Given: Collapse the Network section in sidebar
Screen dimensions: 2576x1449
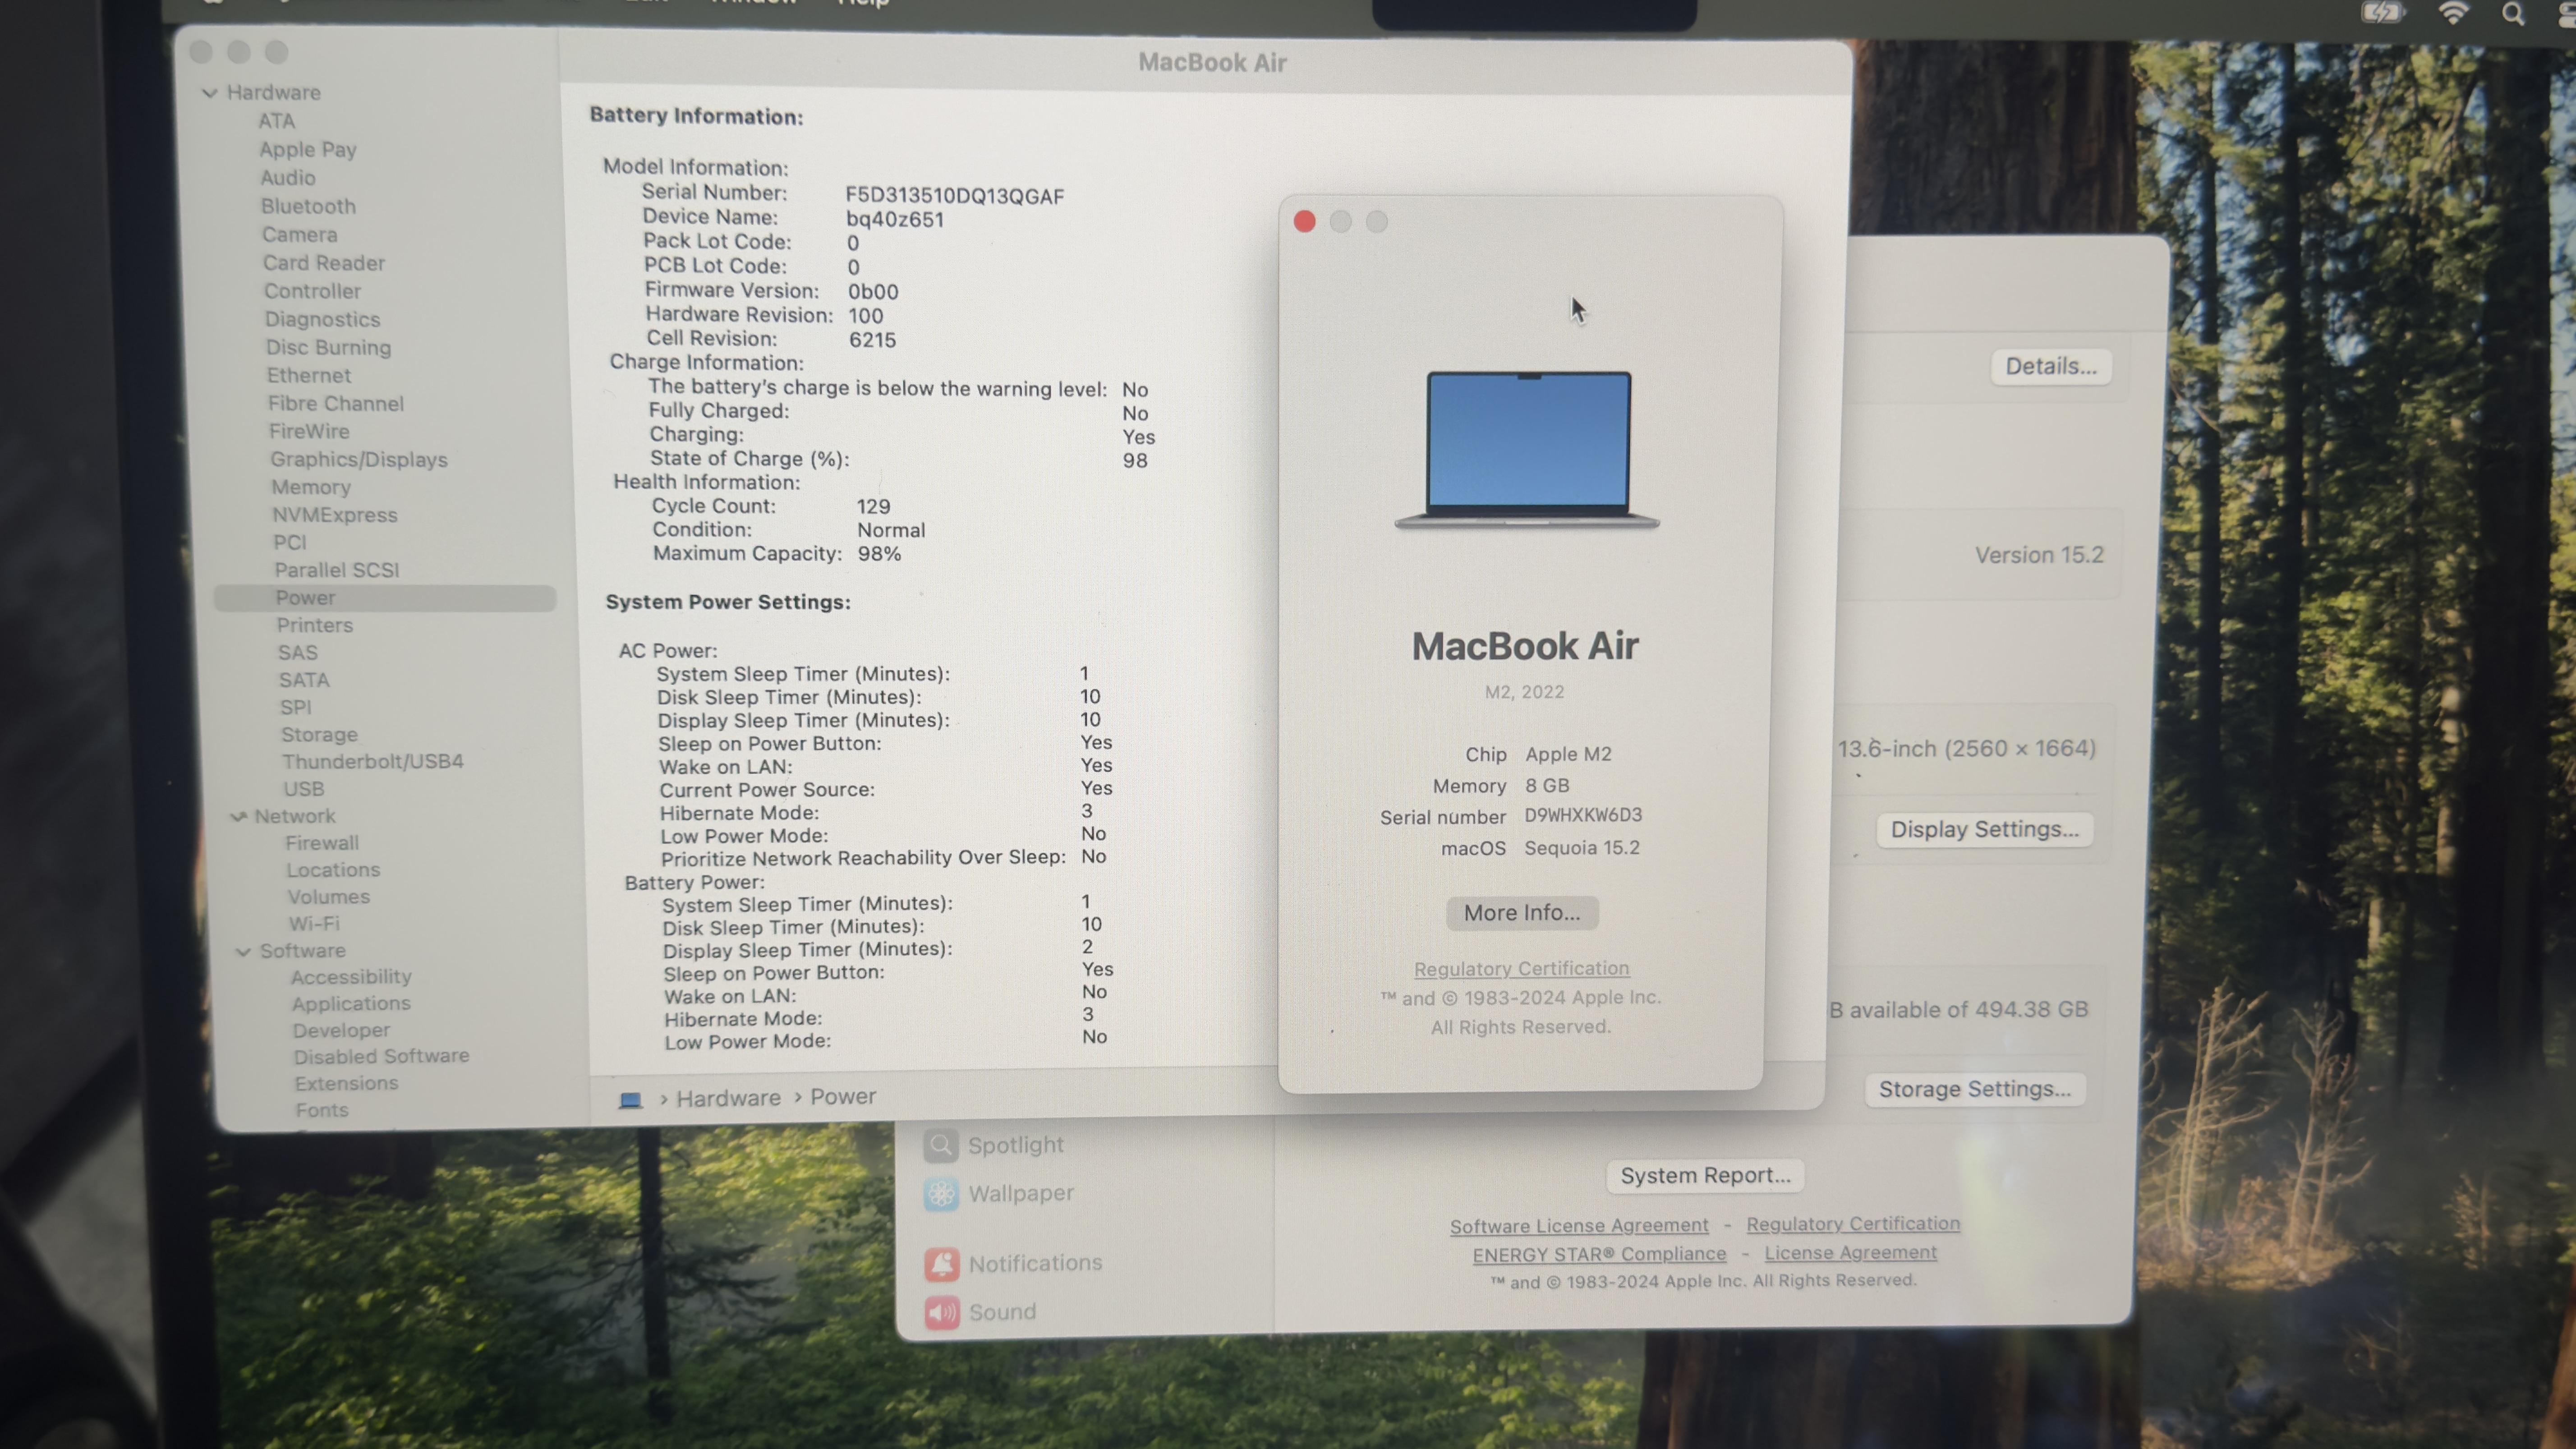Looking at the screenshot, I should pyautogui.click(x=238, y=817).
